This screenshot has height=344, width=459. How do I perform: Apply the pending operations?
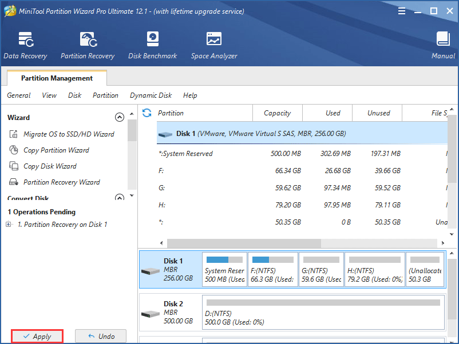pyautogui.click(x=37, y=337)
